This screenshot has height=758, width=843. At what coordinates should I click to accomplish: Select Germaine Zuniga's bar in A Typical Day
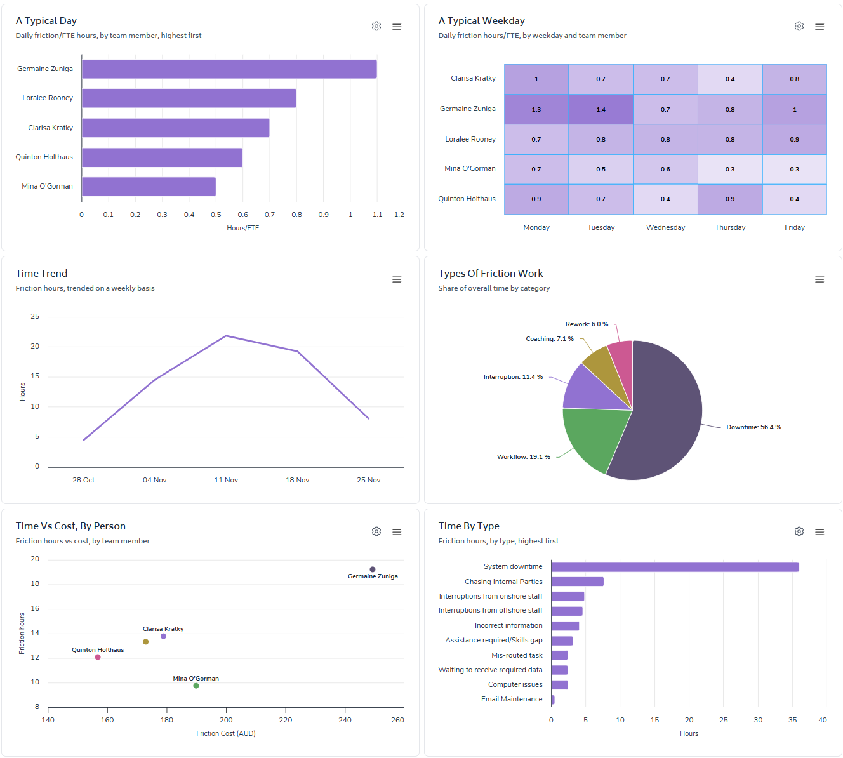coord(229,69)
